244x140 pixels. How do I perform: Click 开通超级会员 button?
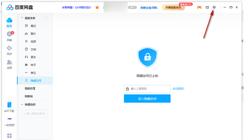point(173,7)
